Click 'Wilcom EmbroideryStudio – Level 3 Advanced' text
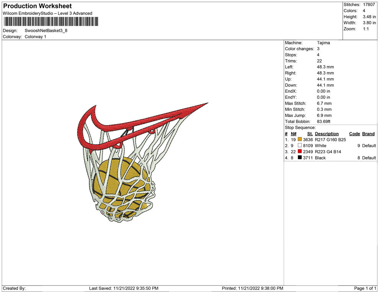Image resolution: width=379 pixels, height=292 pixels. pyautogui.click(x=47, y=13)
